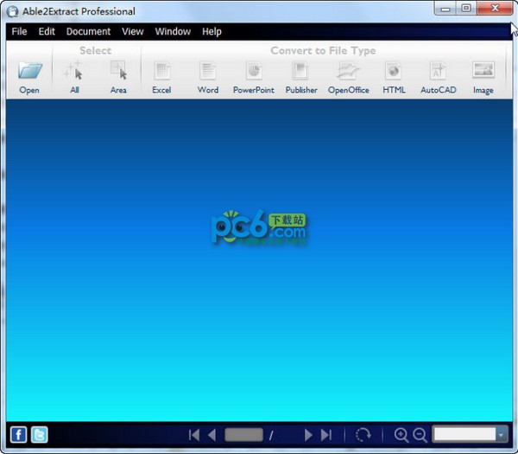Minimize the Able2Extract window

pos(445,9)
